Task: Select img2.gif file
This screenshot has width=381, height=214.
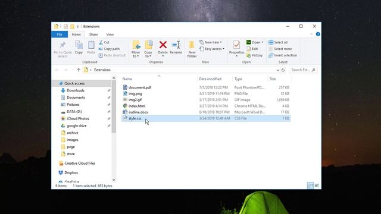Action: pos(206,100)
